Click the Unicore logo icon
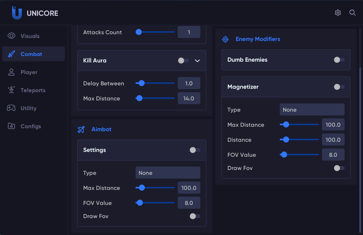 pos(17,13)
